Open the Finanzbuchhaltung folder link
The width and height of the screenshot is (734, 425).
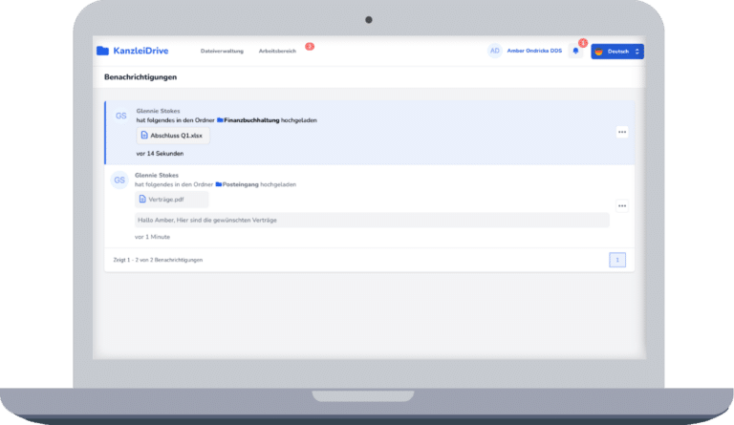(x=251, y=120)
